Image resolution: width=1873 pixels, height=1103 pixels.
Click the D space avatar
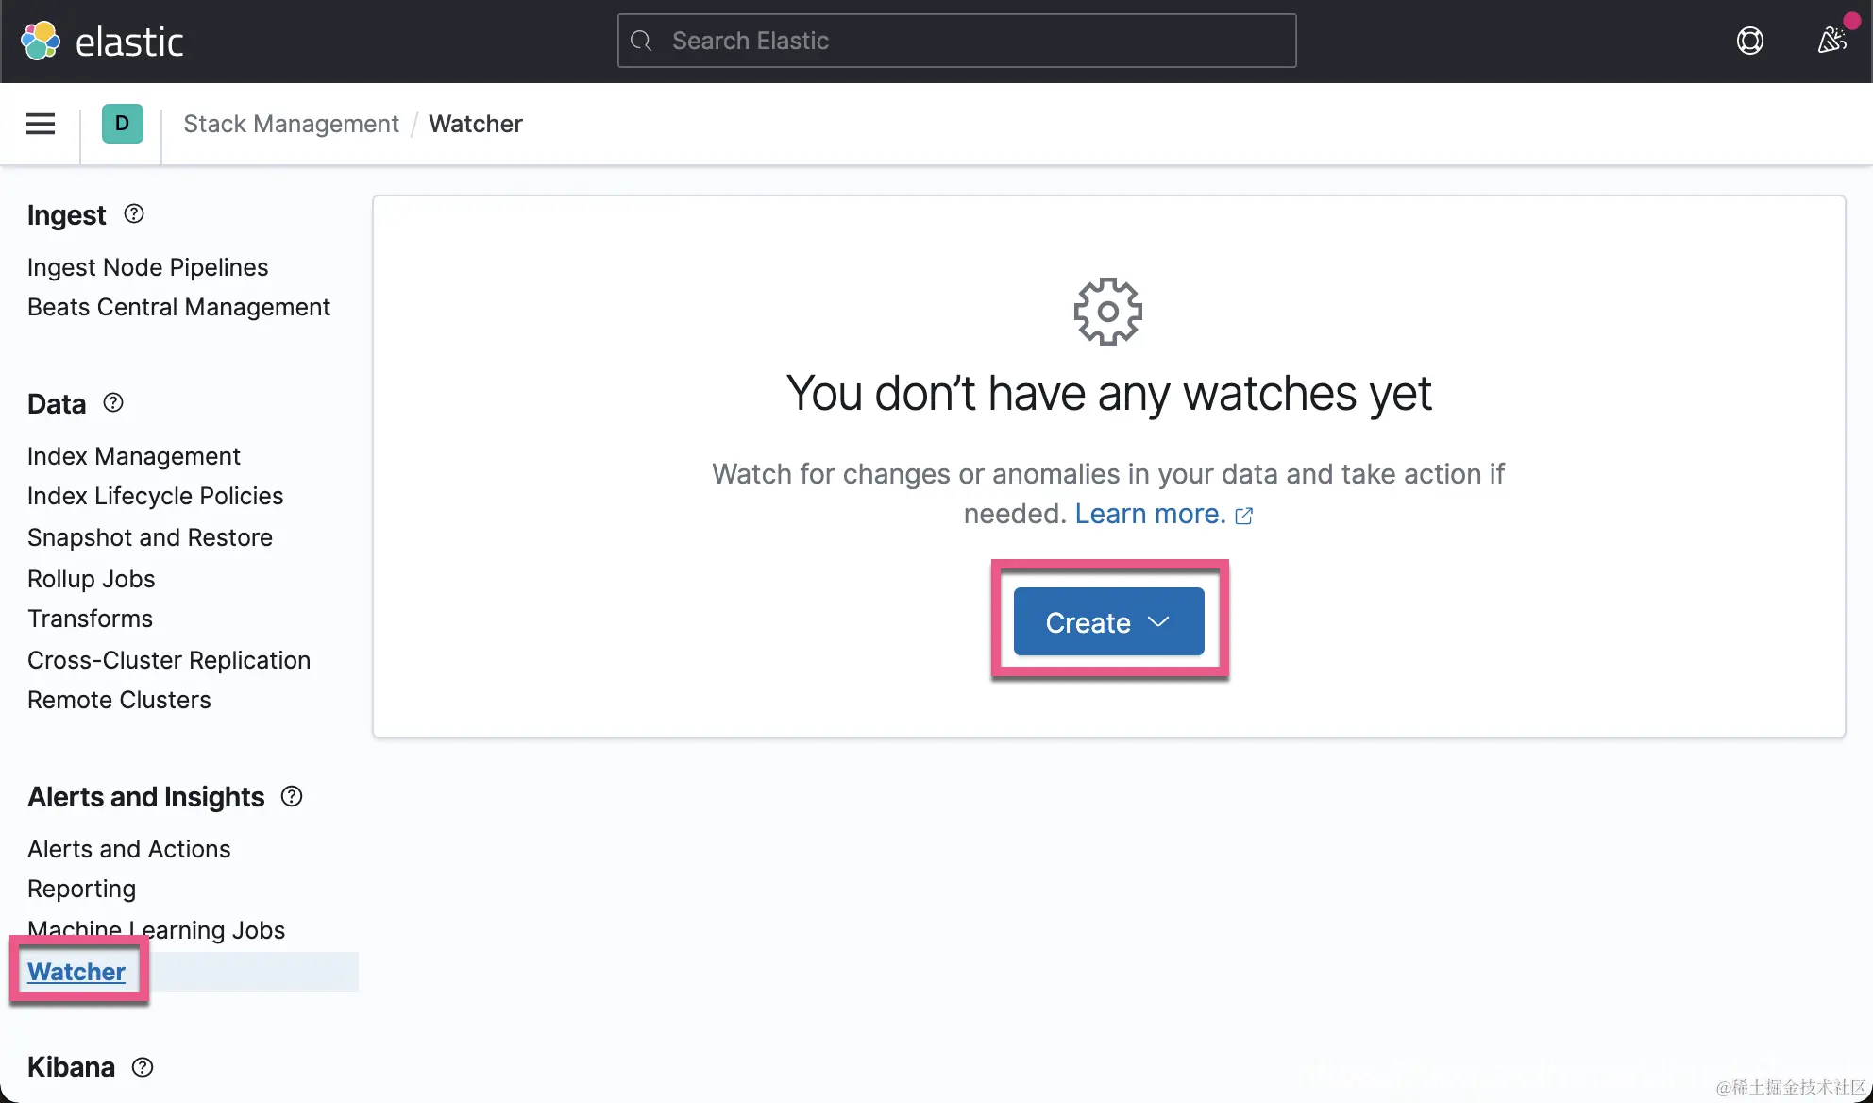pyautogui.click(x=122, y=124)
